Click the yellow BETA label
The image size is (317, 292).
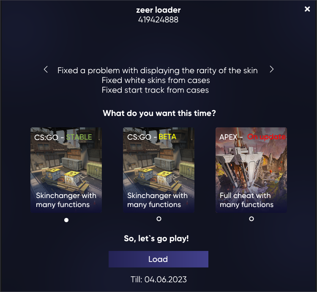(x=167, y=137)
